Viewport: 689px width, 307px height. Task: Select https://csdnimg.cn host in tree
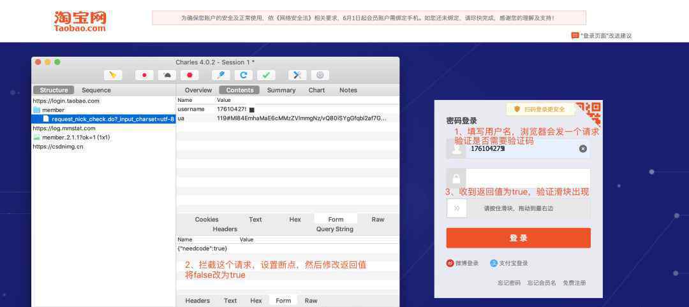point(58,146)
